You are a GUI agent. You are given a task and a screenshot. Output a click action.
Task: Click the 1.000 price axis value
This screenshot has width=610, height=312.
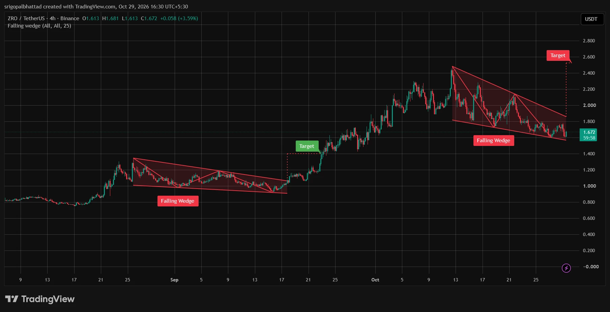point(589,186)
